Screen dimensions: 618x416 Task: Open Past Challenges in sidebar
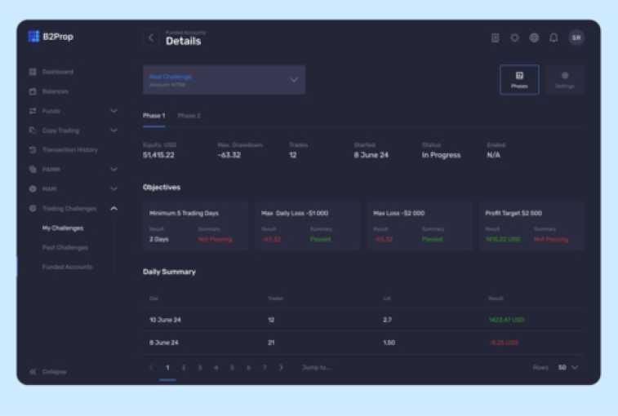64,248
